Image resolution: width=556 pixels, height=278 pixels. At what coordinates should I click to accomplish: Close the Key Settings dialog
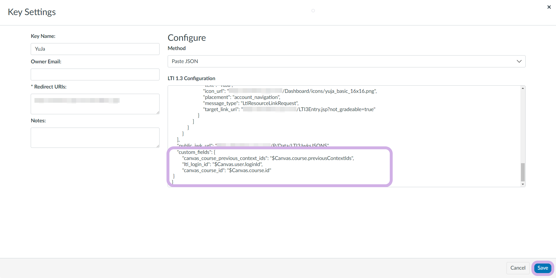point(549,7)
